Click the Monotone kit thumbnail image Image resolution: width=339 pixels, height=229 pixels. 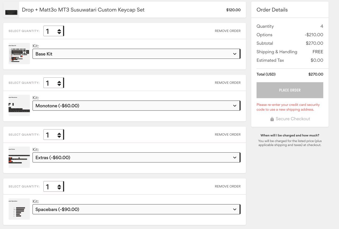tap(19, 105)
